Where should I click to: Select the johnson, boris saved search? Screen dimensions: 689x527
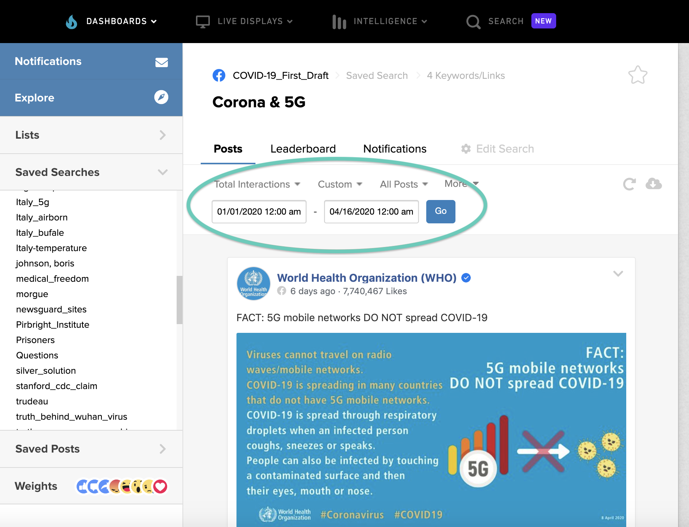point(45,263)
